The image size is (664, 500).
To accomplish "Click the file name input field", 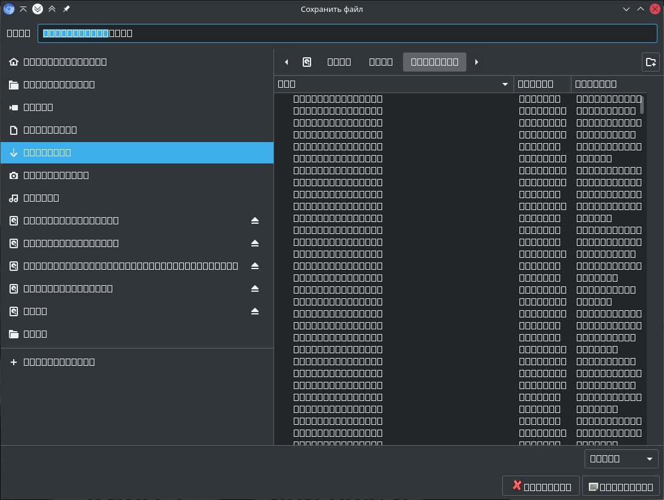I will pos(348,33).
